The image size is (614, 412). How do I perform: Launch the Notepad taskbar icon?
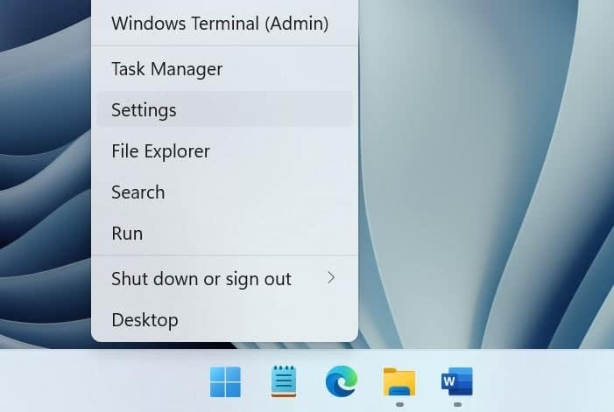click(x=284, y=381)
